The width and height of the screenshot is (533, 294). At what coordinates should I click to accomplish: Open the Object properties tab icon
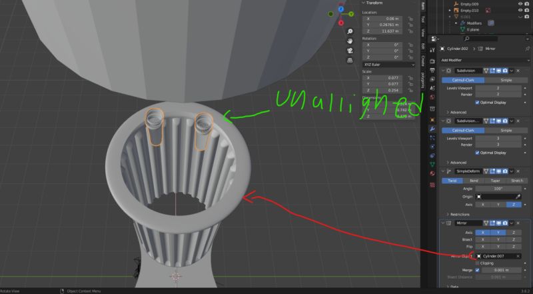coord(432,120)
